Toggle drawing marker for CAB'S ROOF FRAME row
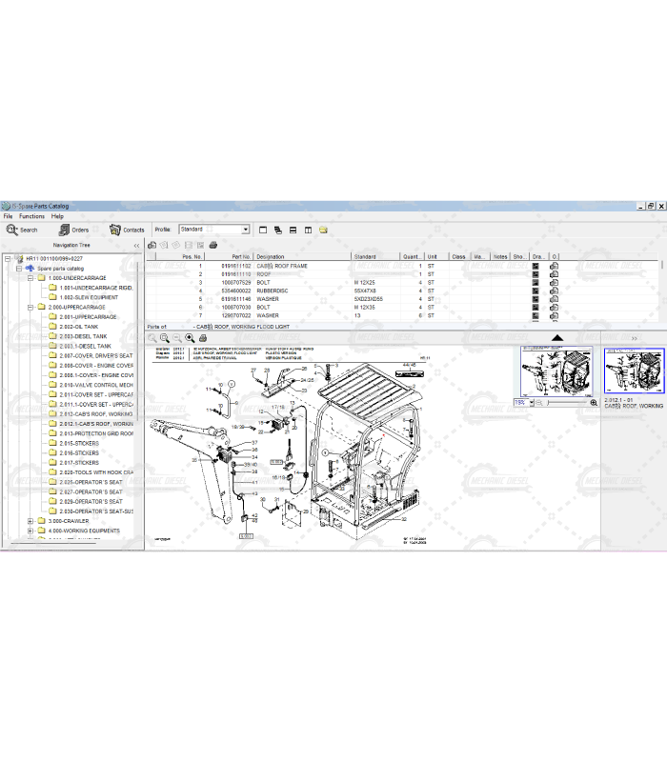Viewport: 667px width, 762px height. (536, 266)
